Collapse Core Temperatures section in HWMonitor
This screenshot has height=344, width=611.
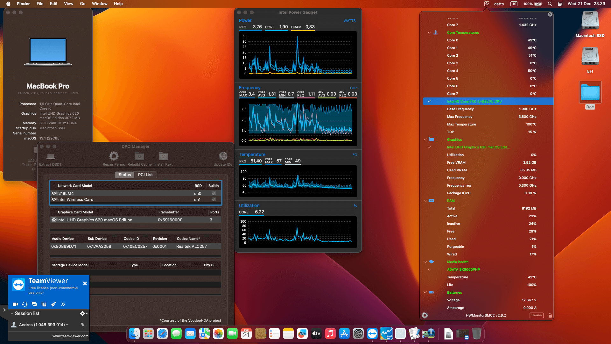click(429, 32)
